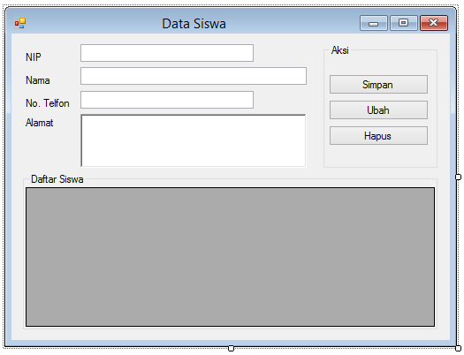Click the Nama label

38,80
